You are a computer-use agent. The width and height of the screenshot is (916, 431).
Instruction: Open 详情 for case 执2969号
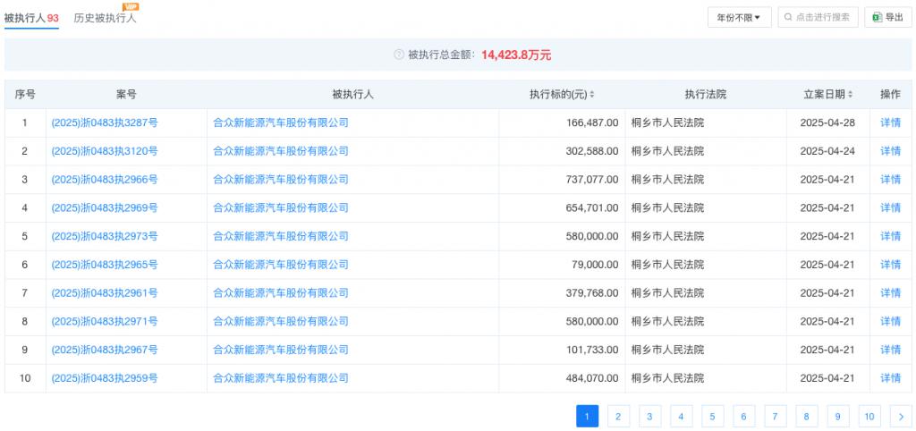890,208
